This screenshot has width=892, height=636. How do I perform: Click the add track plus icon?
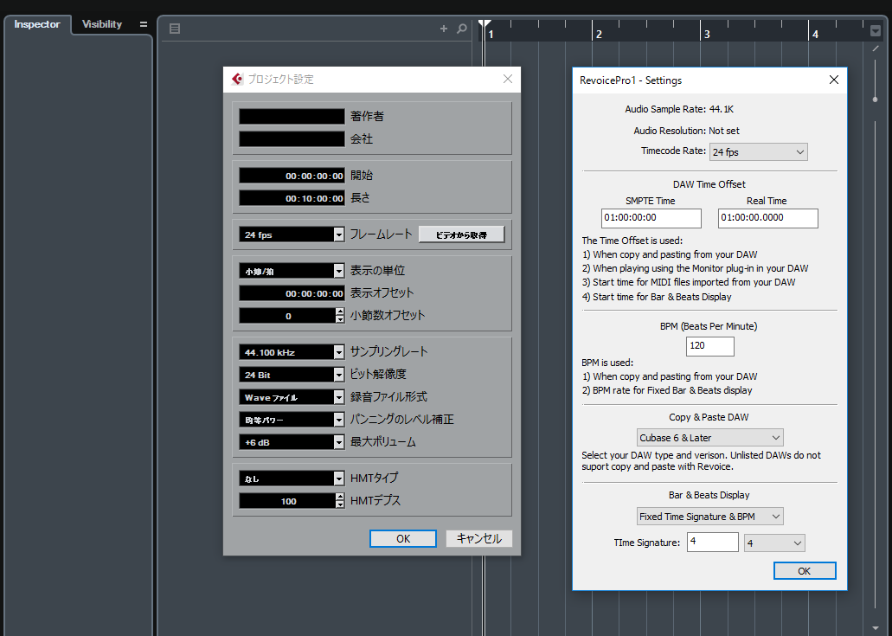click(444, 29)
